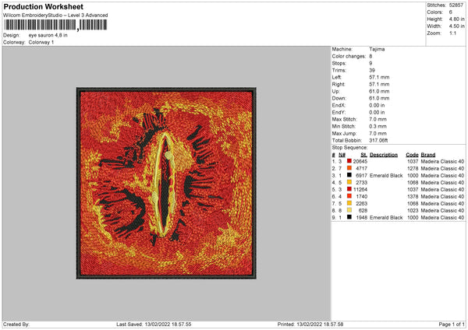Click the 'Right:' value 57.1 mm

click(x=379, y=85)
